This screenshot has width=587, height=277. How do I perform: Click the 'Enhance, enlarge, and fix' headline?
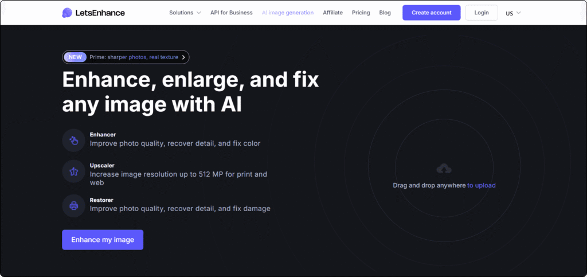190,79
